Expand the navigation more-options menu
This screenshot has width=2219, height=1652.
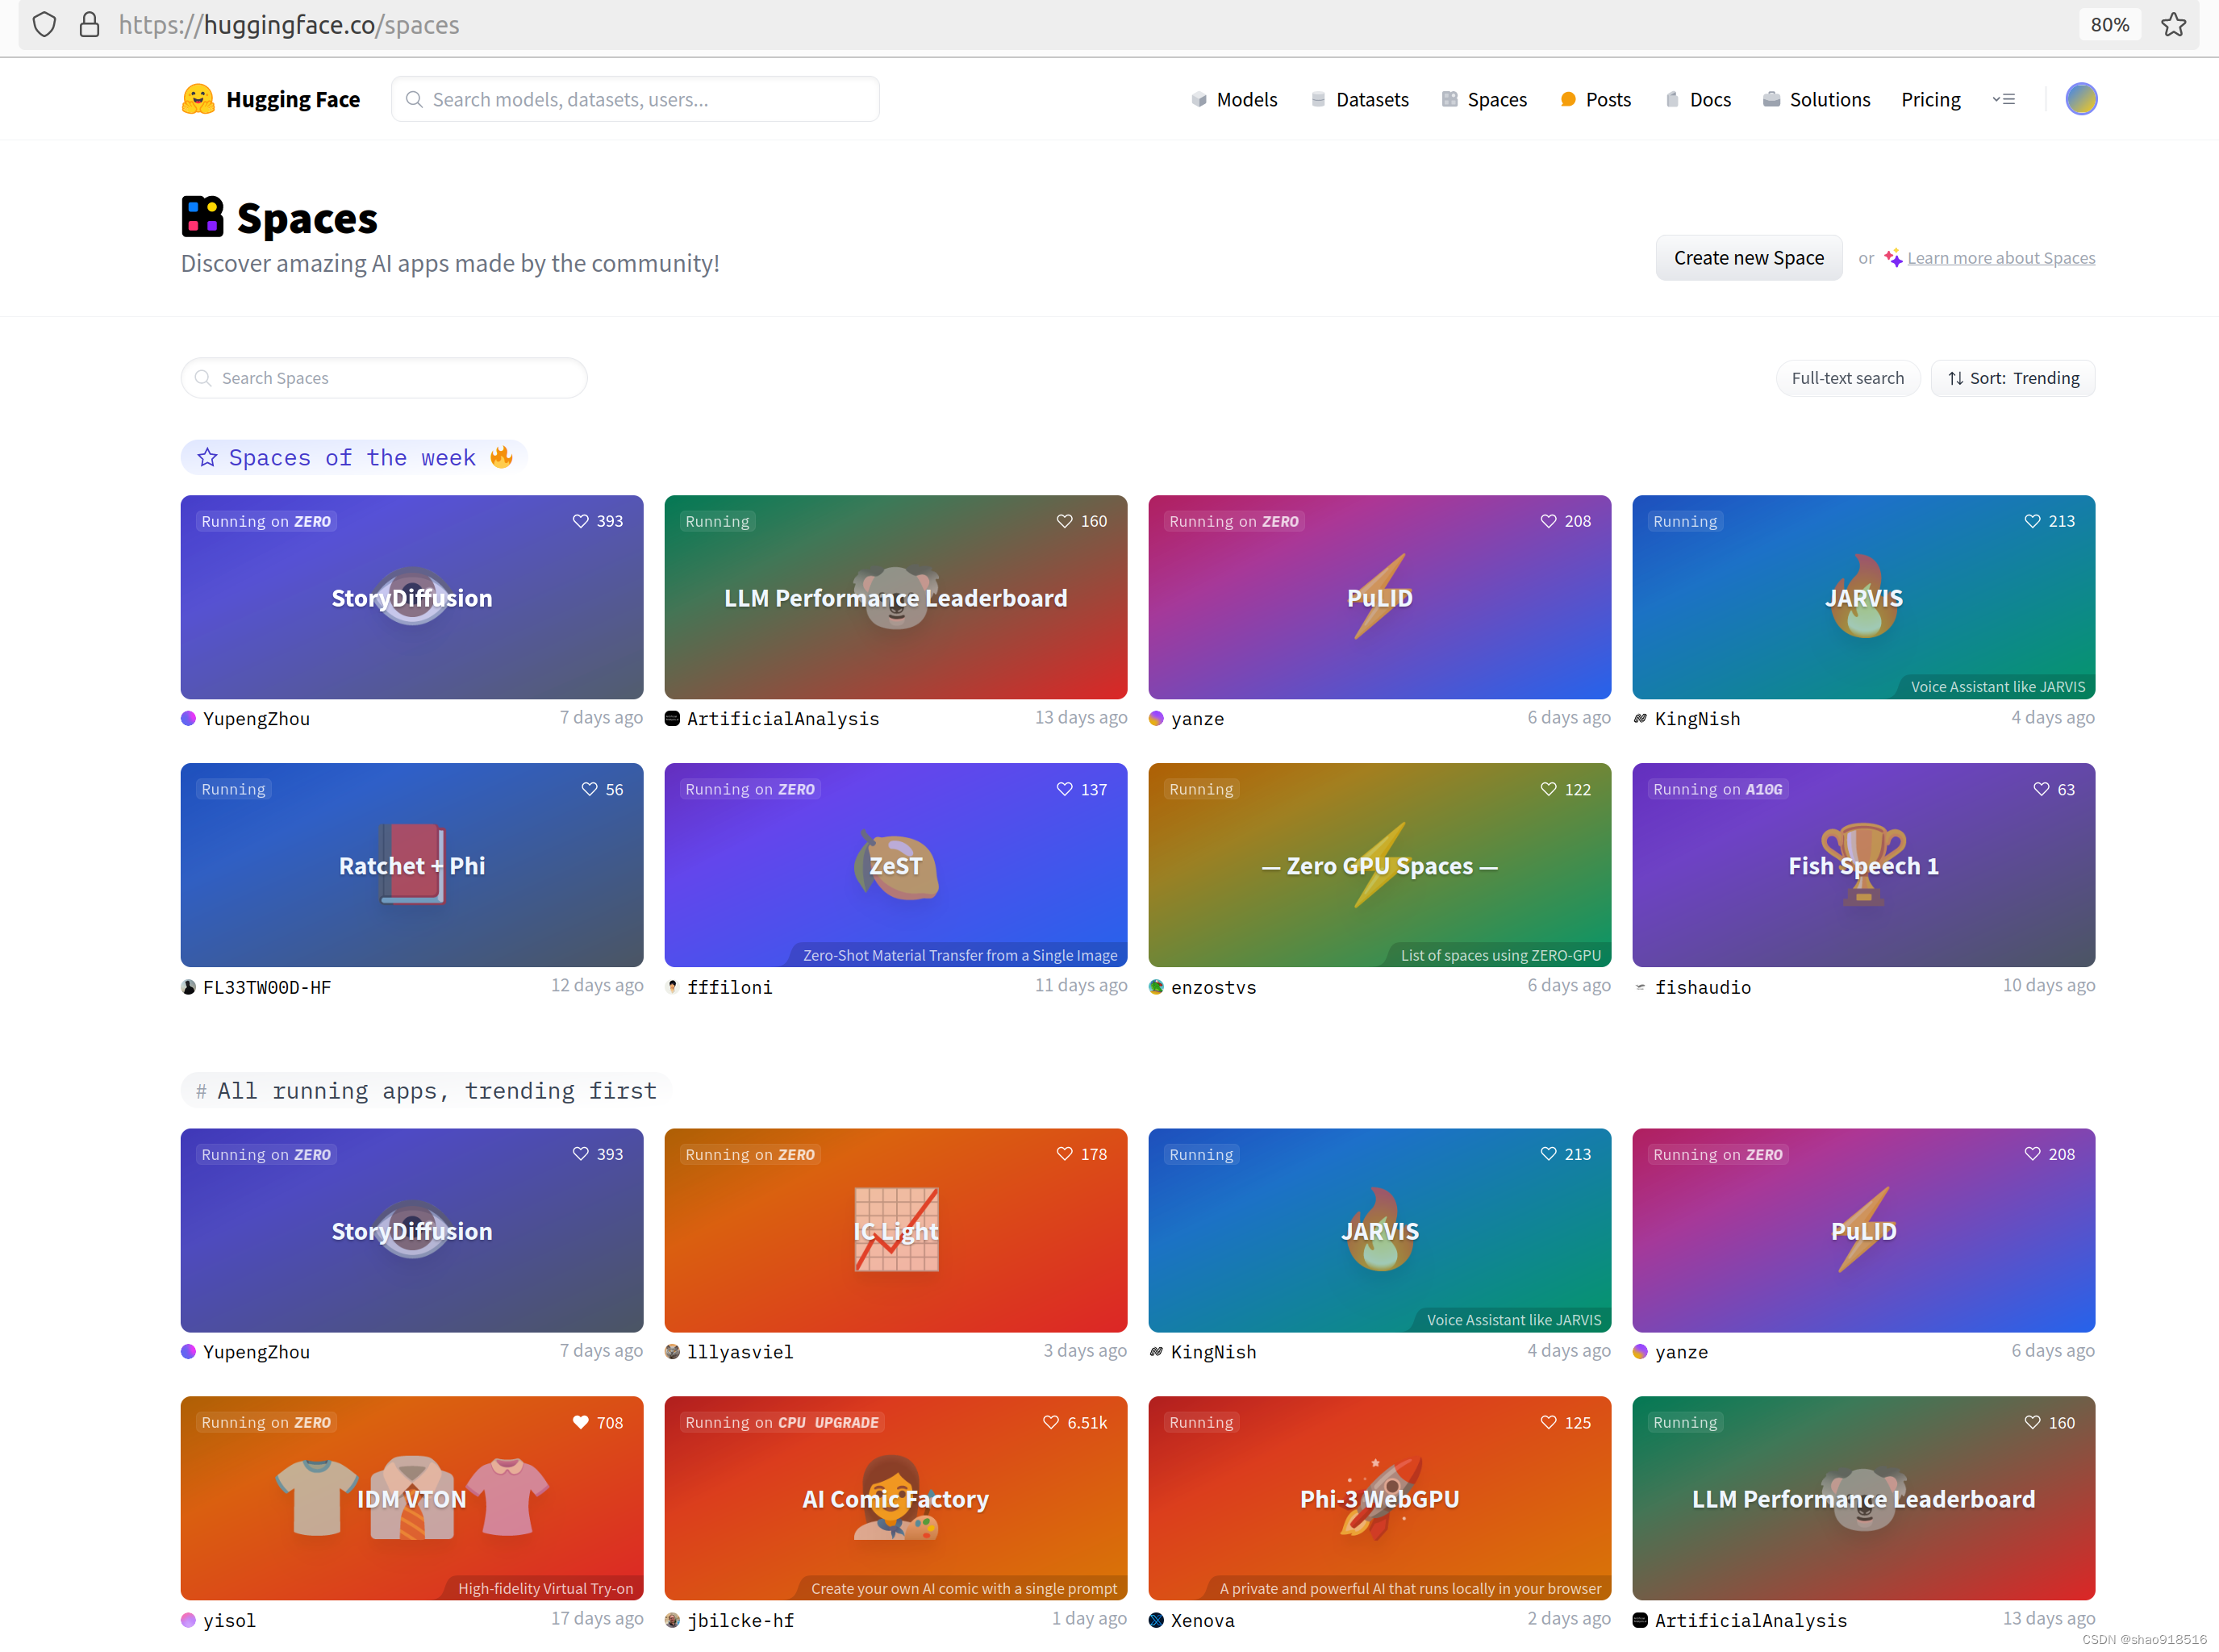click(2003, 99)
